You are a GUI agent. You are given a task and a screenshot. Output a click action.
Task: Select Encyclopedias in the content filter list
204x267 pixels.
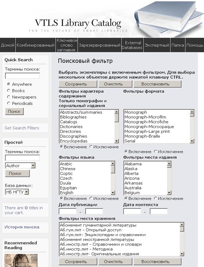(78, 141)
